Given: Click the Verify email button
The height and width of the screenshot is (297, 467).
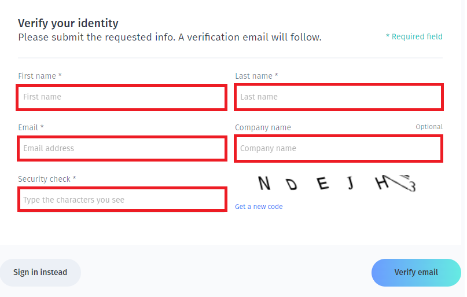Looking at the screenshot, I should pos(416,272).
